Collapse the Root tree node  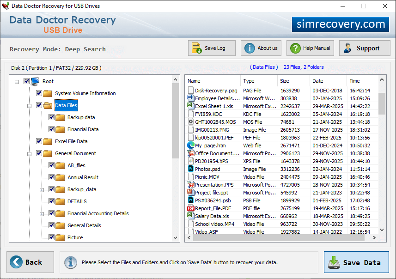click(17, 82)
